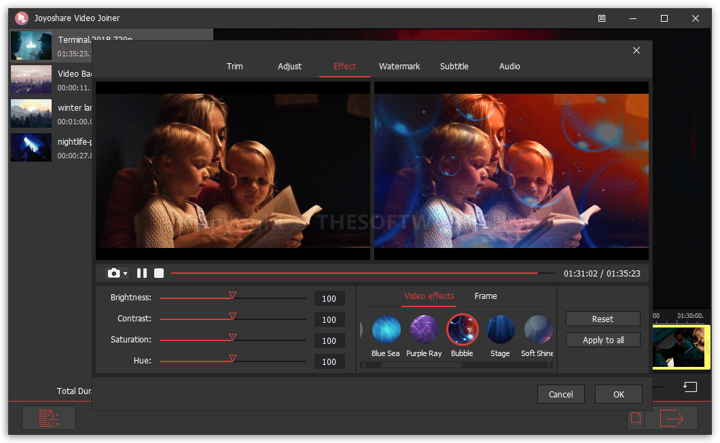Open the Subtitle settings tab
Image resolution: width=720 pixels, height=443 pixels.
454,66
